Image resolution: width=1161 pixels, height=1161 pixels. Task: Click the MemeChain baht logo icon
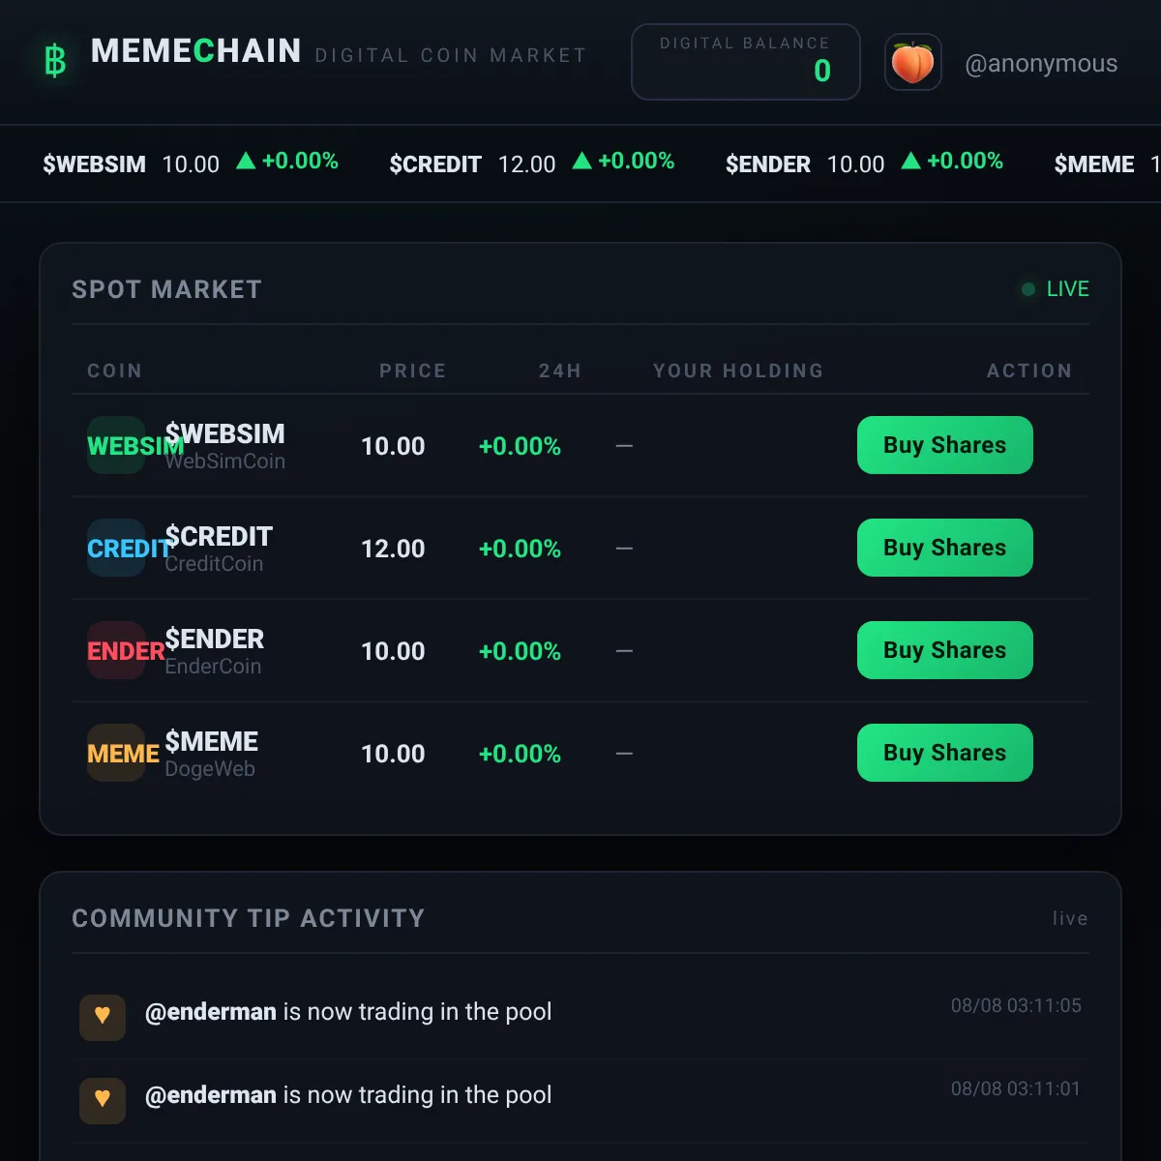[55, 61]
